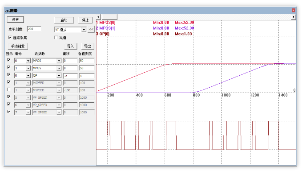Expand the first MPOS data source dropdown
Image resolution: width=302 pixels, height=174 pixels.
59,61
